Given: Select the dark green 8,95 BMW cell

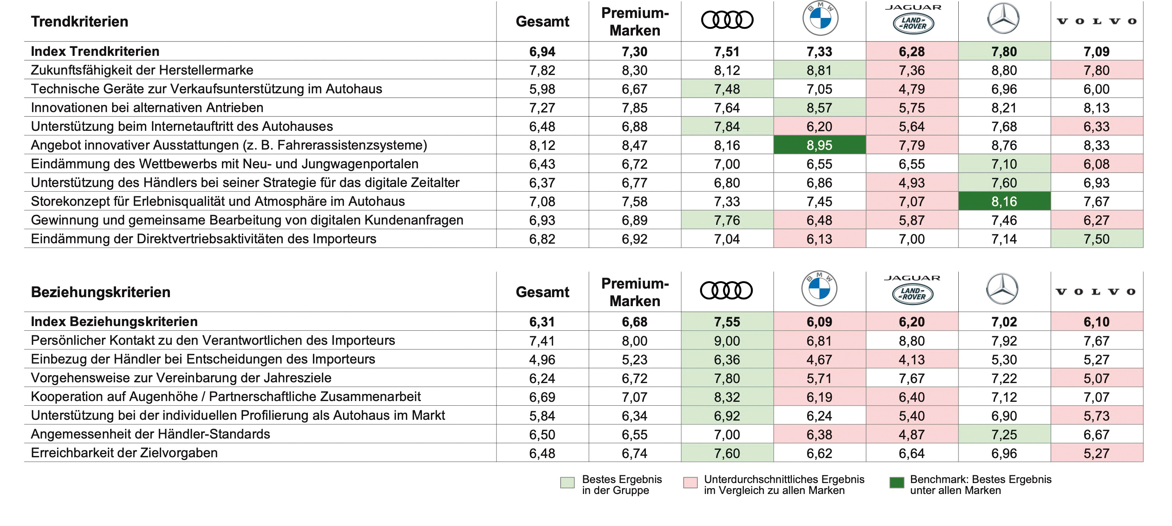Looking at the screenshot, I should point(819,145).
